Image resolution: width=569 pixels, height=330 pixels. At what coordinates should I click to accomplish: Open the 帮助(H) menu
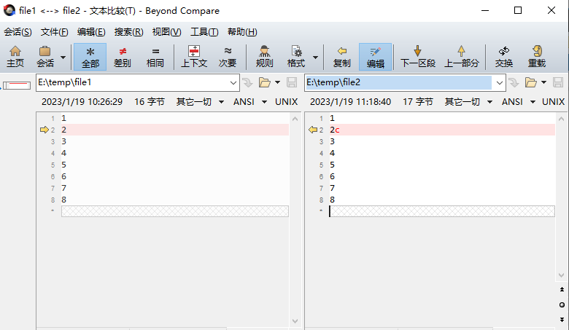pos(242,32)
